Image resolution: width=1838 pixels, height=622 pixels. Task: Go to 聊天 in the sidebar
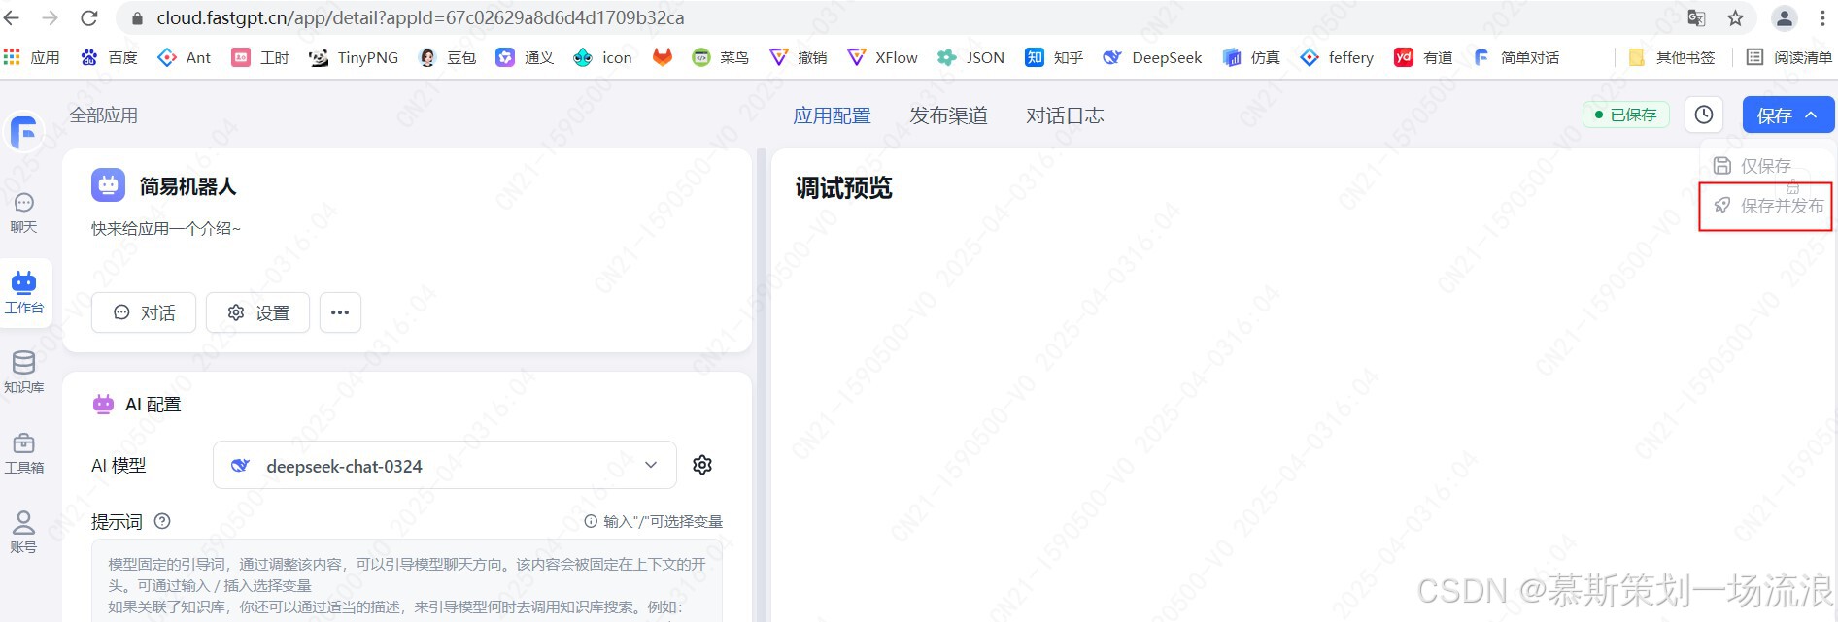pos(24,213)
